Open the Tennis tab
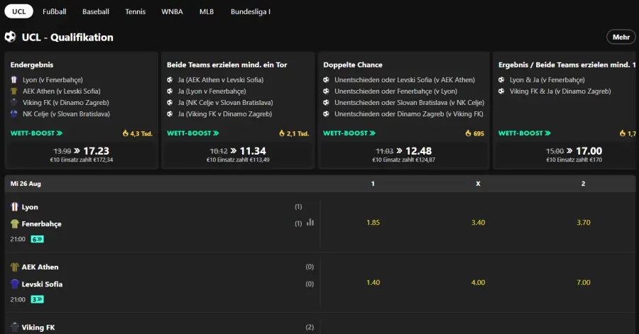Viewport: 639px width, 334px height. click(136, 11)
